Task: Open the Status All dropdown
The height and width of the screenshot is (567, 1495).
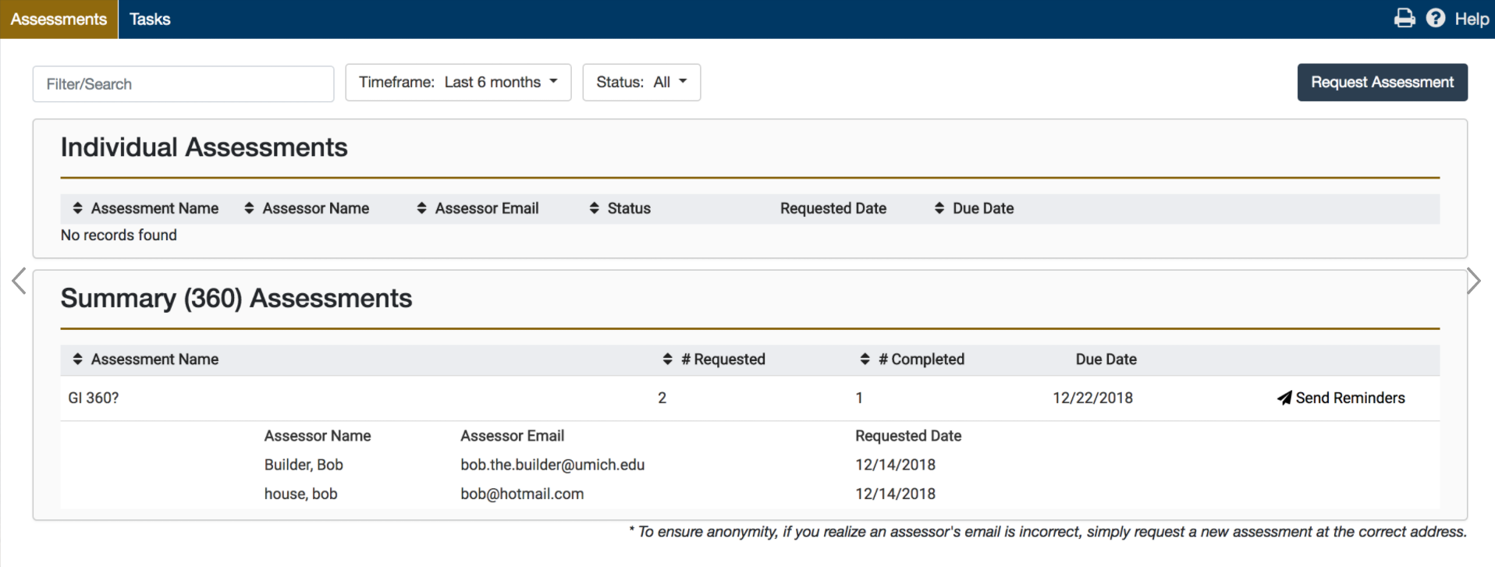Action: pyautogui.click(x=641, y=82)
